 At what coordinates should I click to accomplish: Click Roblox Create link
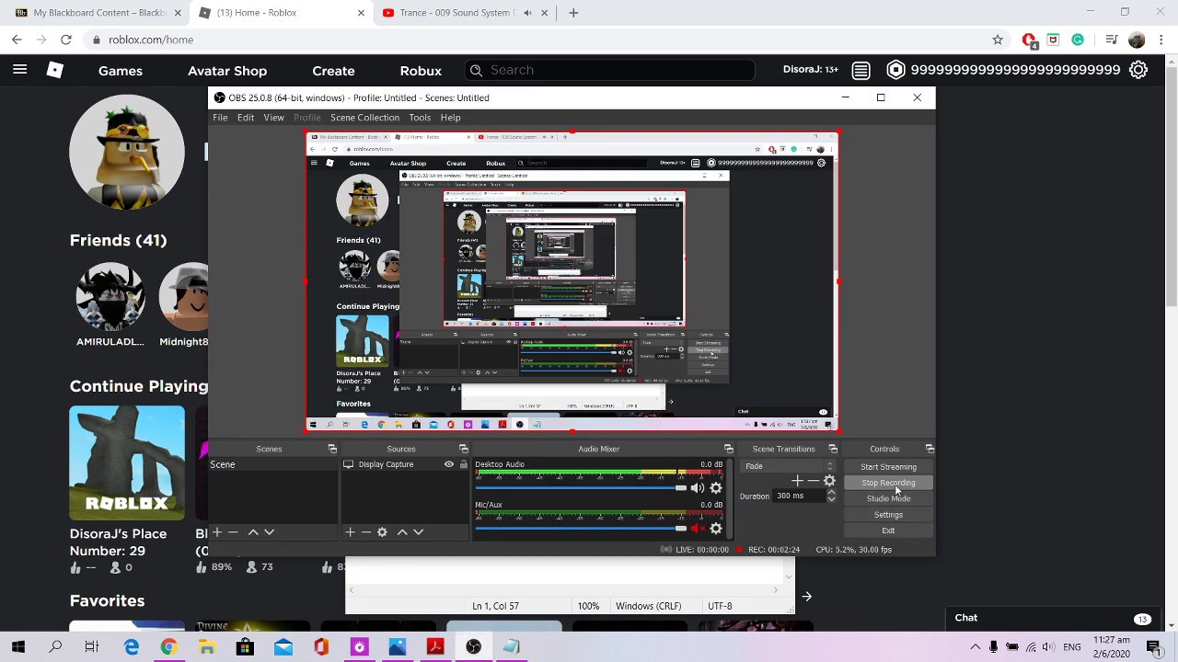333,71
